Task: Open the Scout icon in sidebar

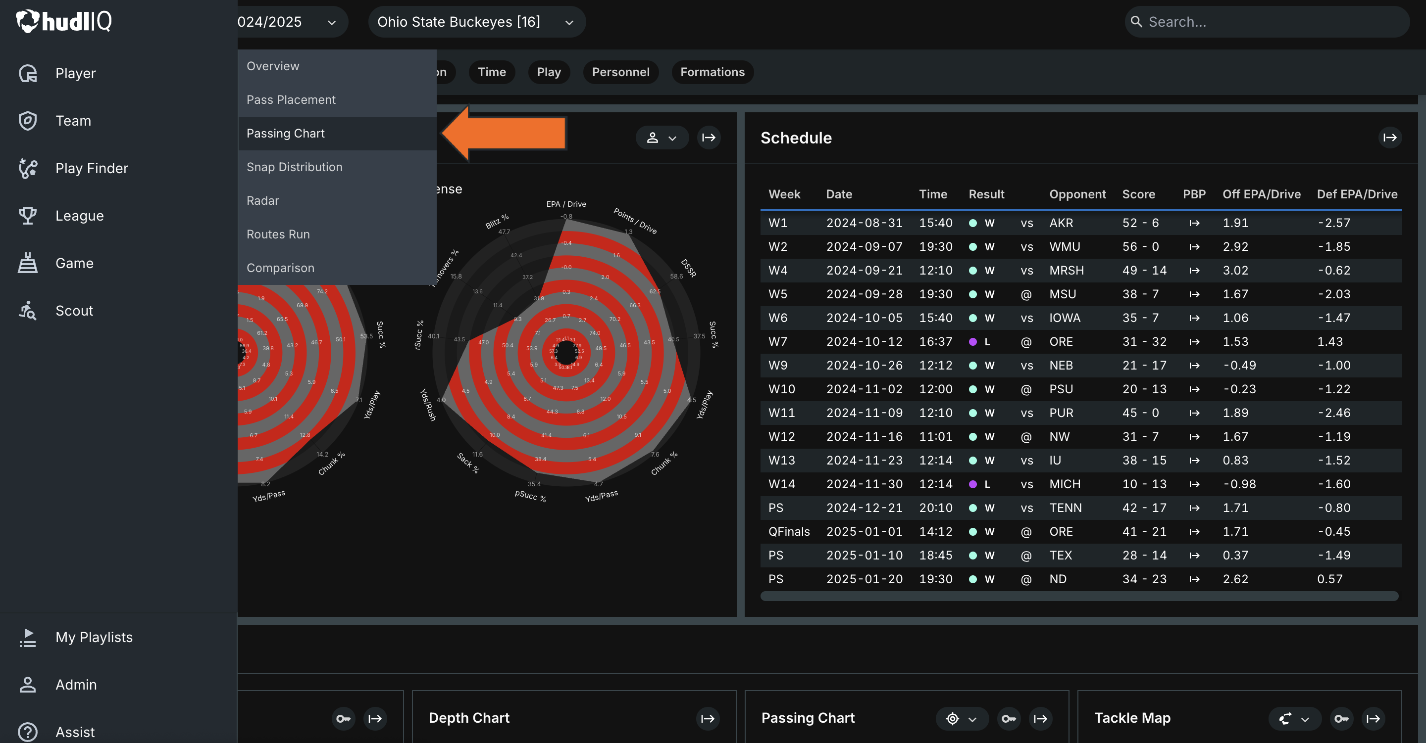Action: (x=28, y=311)
